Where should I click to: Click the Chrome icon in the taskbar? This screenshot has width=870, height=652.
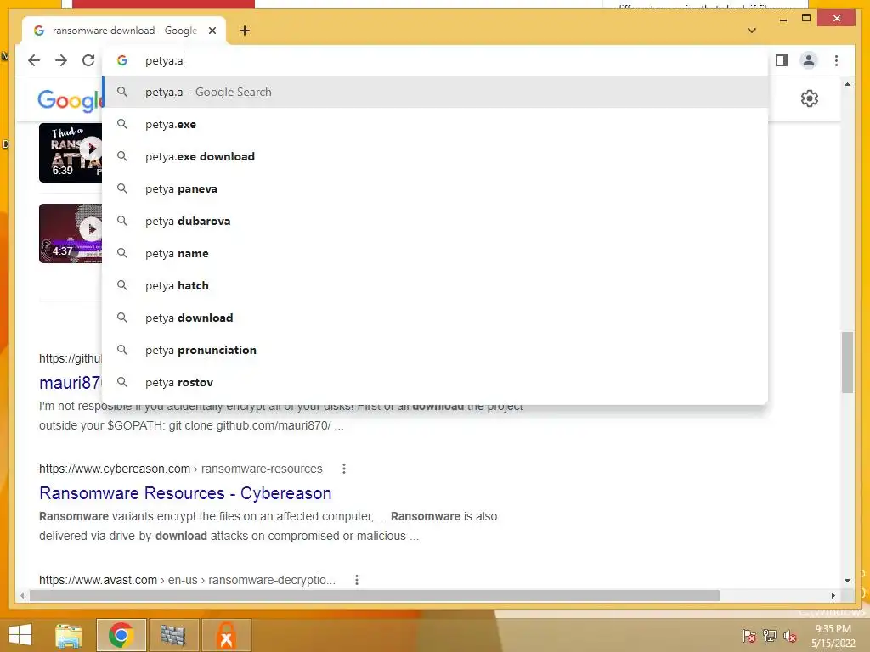pyautogui.click(x=121, y=635)
